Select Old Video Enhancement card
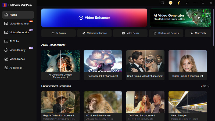This screenshot has width=215, height=121. point(145,106)
